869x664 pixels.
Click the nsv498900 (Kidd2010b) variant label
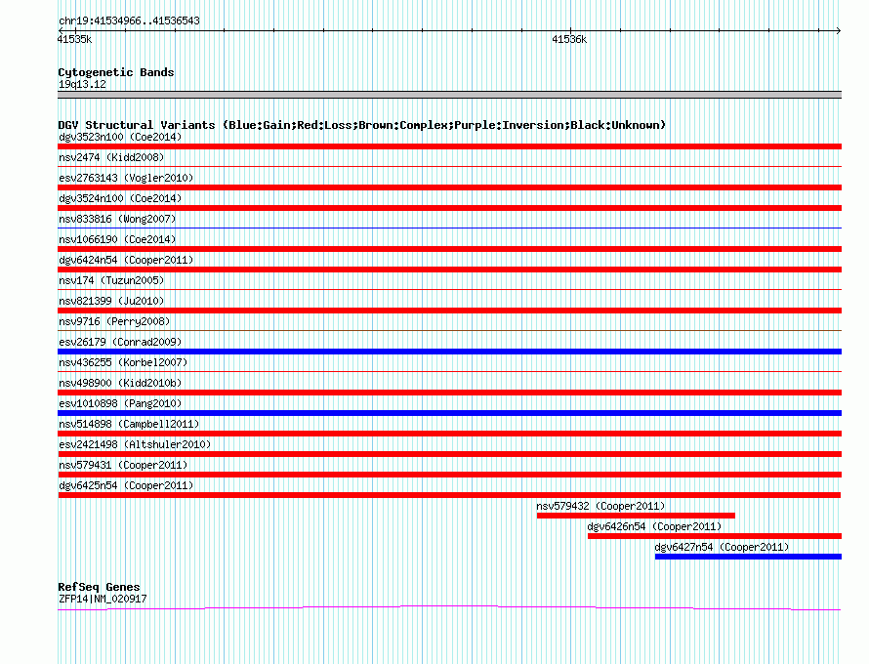coord(120,383)
